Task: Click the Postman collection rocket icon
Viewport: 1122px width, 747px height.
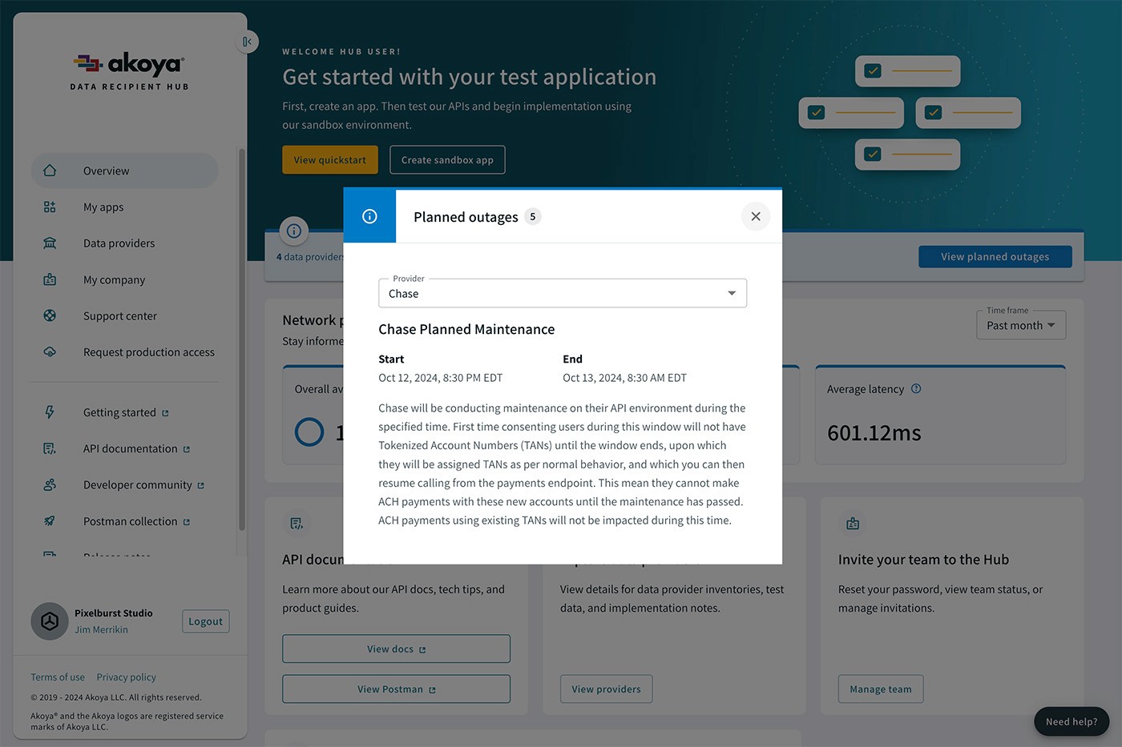Action: [x=50, y=521]
